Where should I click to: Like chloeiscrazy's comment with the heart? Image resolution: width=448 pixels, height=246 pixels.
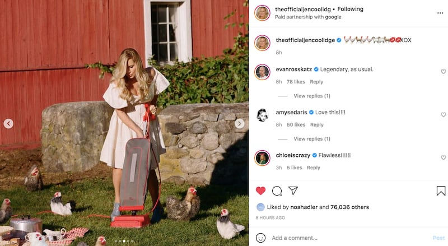(x=443, y=158)
